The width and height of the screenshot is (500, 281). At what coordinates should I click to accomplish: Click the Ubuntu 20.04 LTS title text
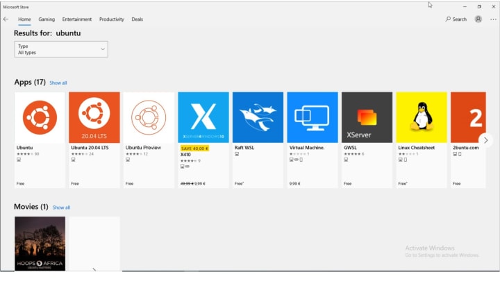[x=90, y=148]
